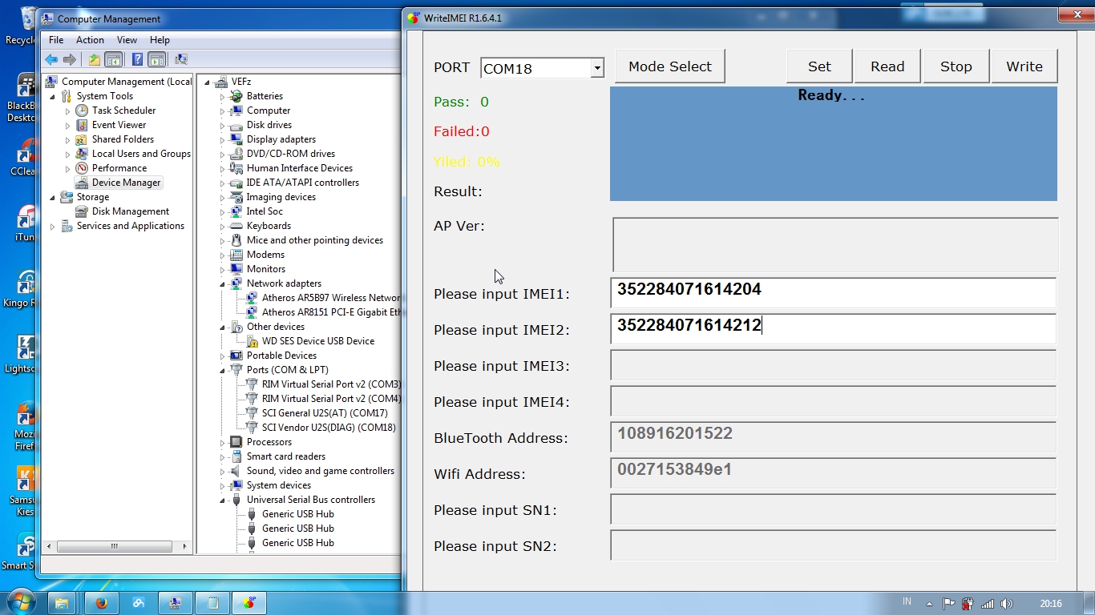Viewport: 1095px width, 615px height.
Task: Collapse the Network adapters category
Action: click(223, 283)
